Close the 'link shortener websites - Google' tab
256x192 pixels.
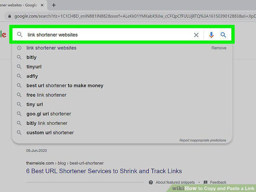42,5
